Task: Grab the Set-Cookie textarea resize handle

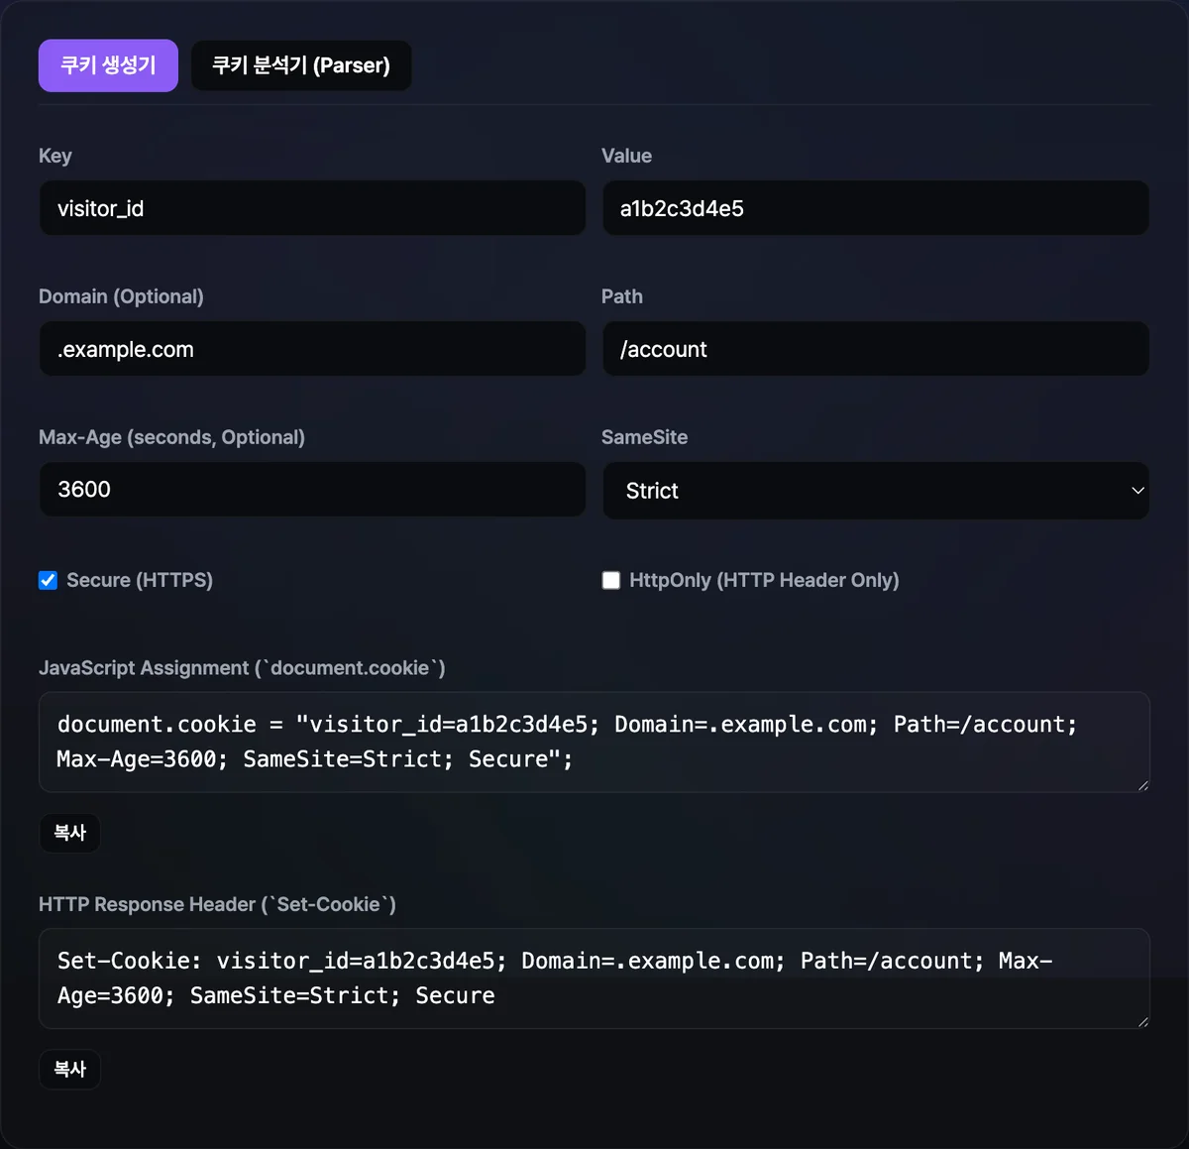Action: [1142, 1022]
